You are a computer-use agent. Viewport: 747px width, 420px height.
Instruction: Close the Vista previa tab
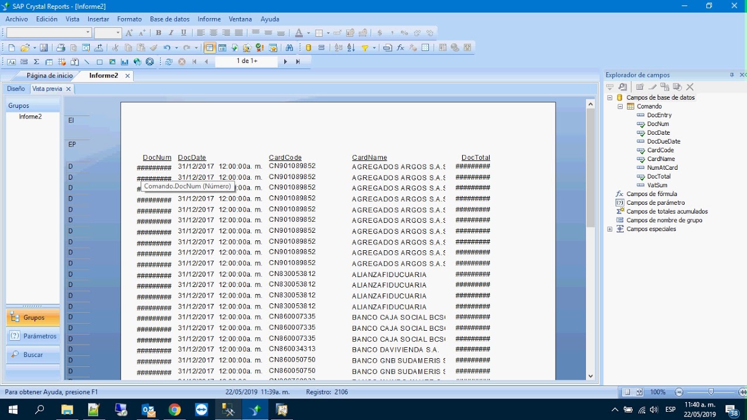point(68,89)
